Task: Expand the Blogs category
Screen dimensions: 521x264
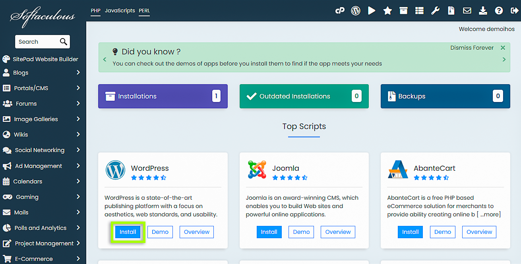Action: pyautogui.click(x=42, y=73)
